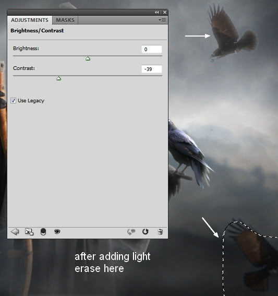Switch to the Masks tab
The width and height of the screenshot is (278, 296).
[x=65, y=20]
